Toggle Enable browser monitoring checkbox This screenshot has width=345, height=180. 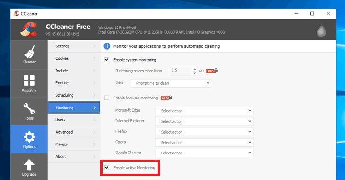(107, 98)
